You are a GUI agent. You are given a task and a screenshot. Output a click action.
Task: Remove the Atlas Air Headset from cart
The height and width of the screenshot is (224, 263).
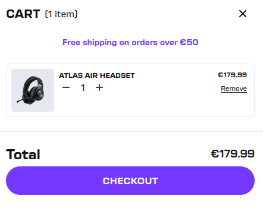(x=234, y=89)
